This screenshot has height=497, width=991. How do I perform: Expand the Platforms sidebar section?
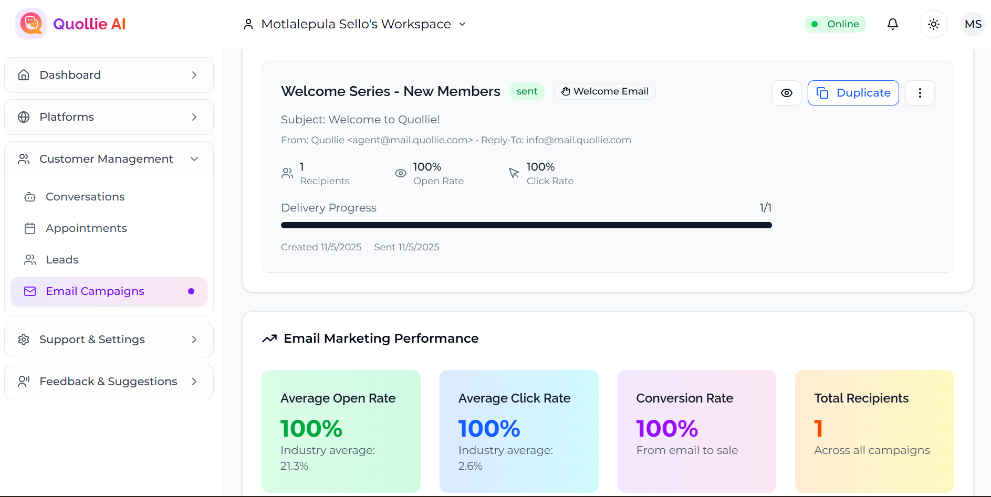pyautogui.click(x=109, y=117)
